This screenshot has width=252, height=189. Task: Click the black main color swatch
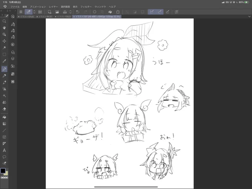(3, 171)
